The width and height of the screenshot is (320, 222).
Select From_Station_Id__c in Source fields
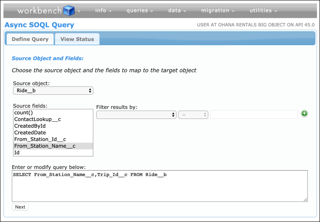pos(53,139)
